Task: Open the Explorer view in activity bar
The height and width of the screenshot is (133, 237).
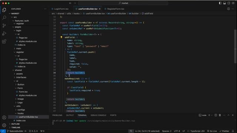Action: [4, 10]
